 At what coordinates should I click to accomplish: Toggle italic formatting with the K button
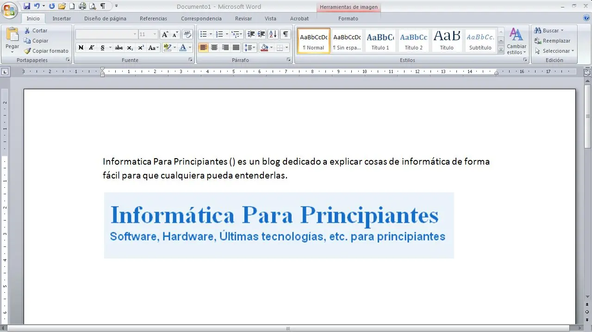tap(92, 48)
